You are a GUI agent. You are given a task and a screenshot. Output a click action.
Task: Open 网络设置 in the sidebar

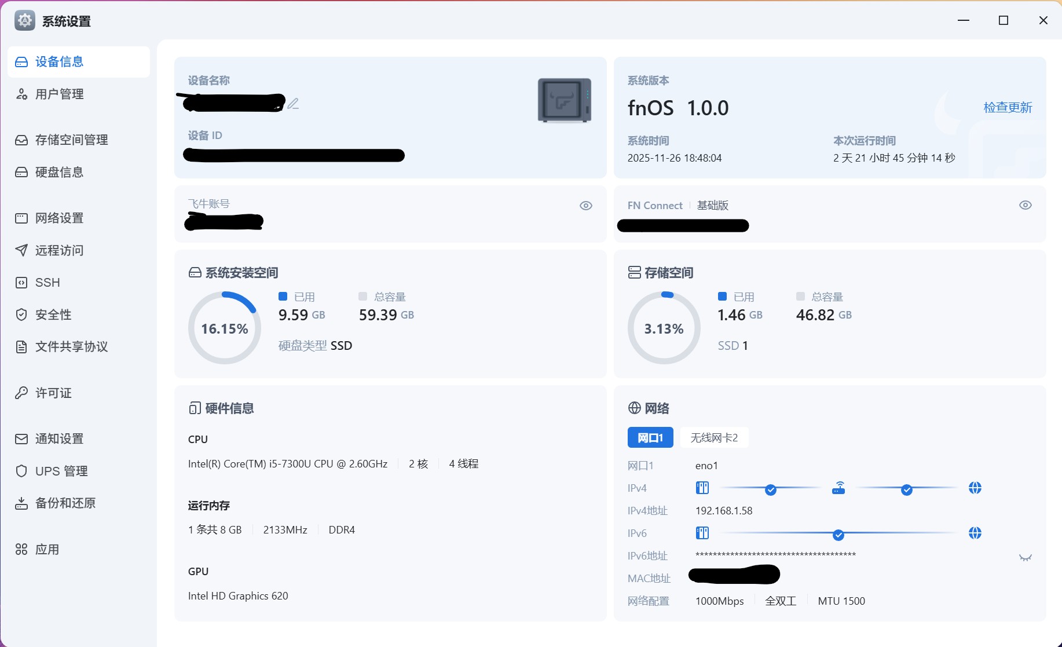79,218
